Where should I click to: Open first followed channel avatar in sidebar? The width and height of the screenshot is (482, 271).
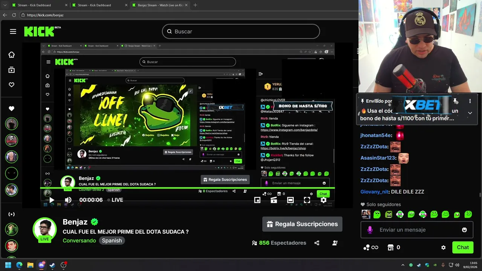[x=12, y=123]
